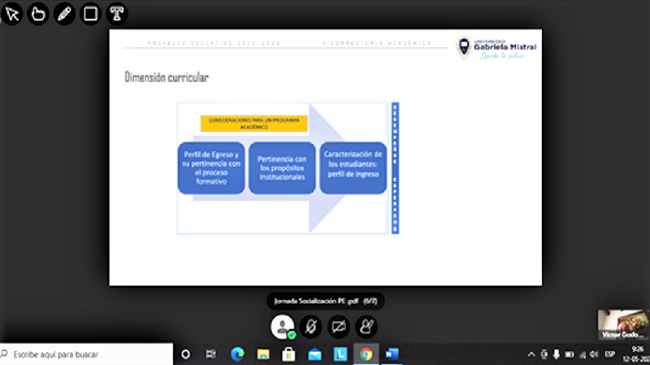Open Microsoft Edge from taskbar
650x365 pixels.
(237, 354)
